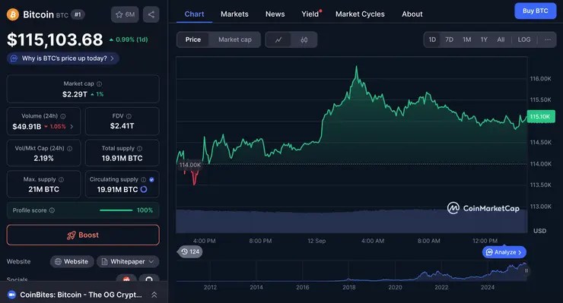Viewport: 563px width, 303px height.
Task: Click the #1 rank badge
Action: click(78, 14)
